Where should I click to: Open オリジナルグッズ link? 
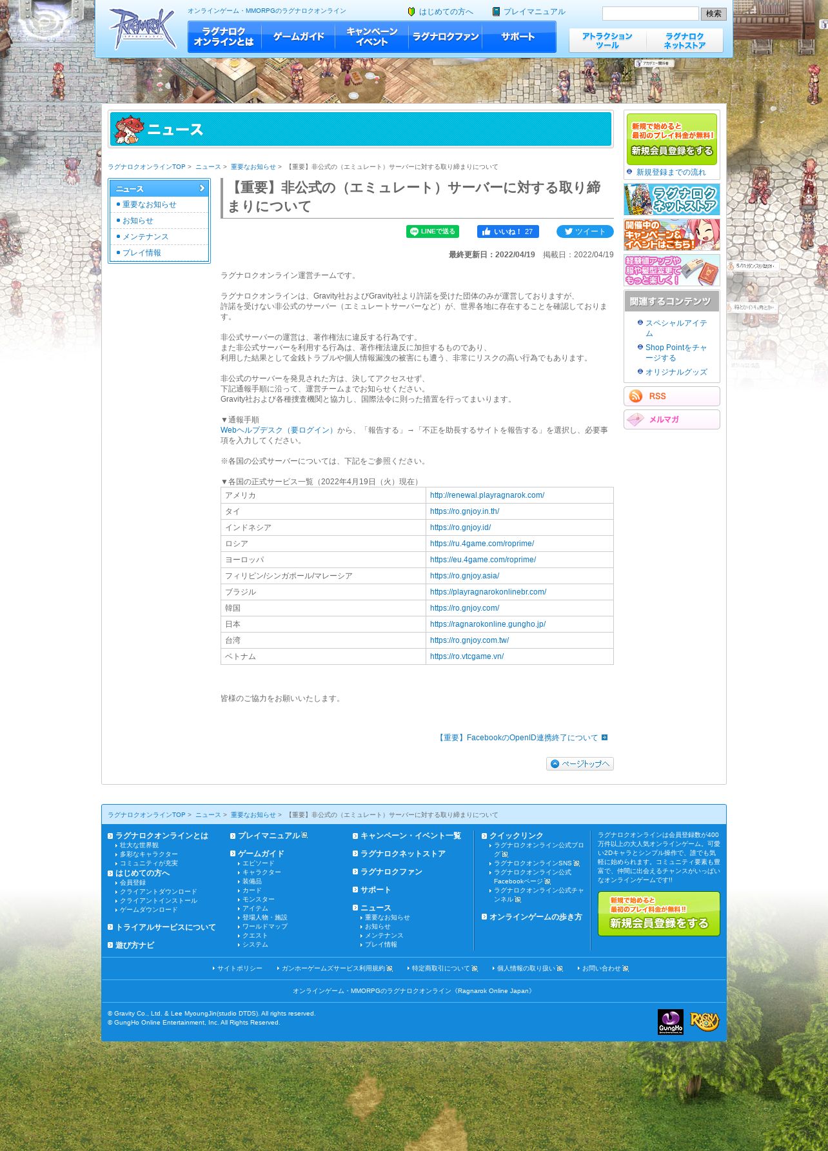coord(676,372)
